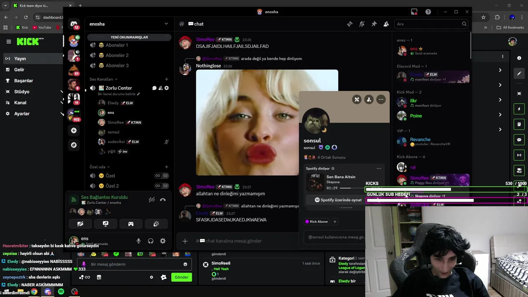The image size is (528, 297).
Task: Toggle headphone deafen in Discord user panel
Action: [x=151, y=241]
